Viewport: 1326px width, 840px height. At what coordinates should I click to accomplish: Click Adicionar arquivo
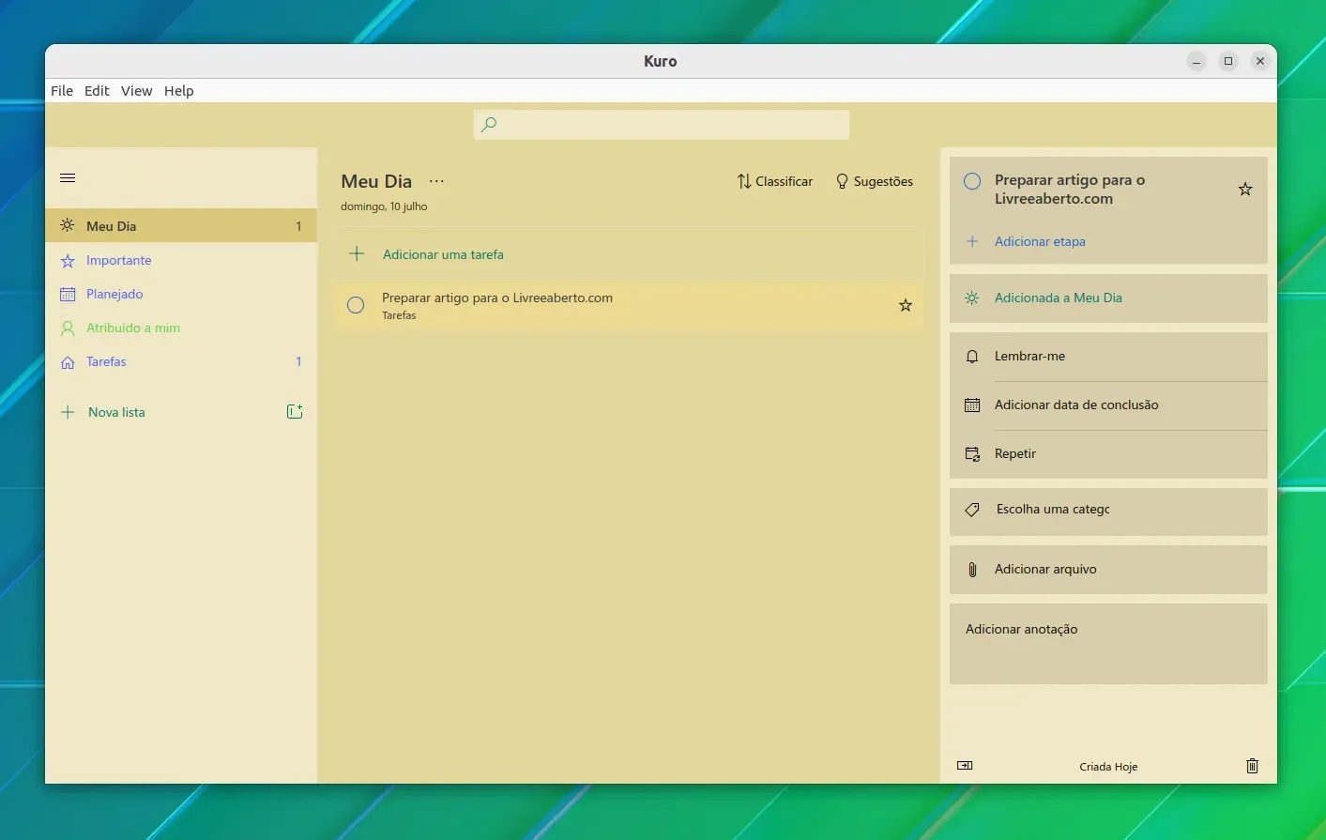coord(1108,570)
